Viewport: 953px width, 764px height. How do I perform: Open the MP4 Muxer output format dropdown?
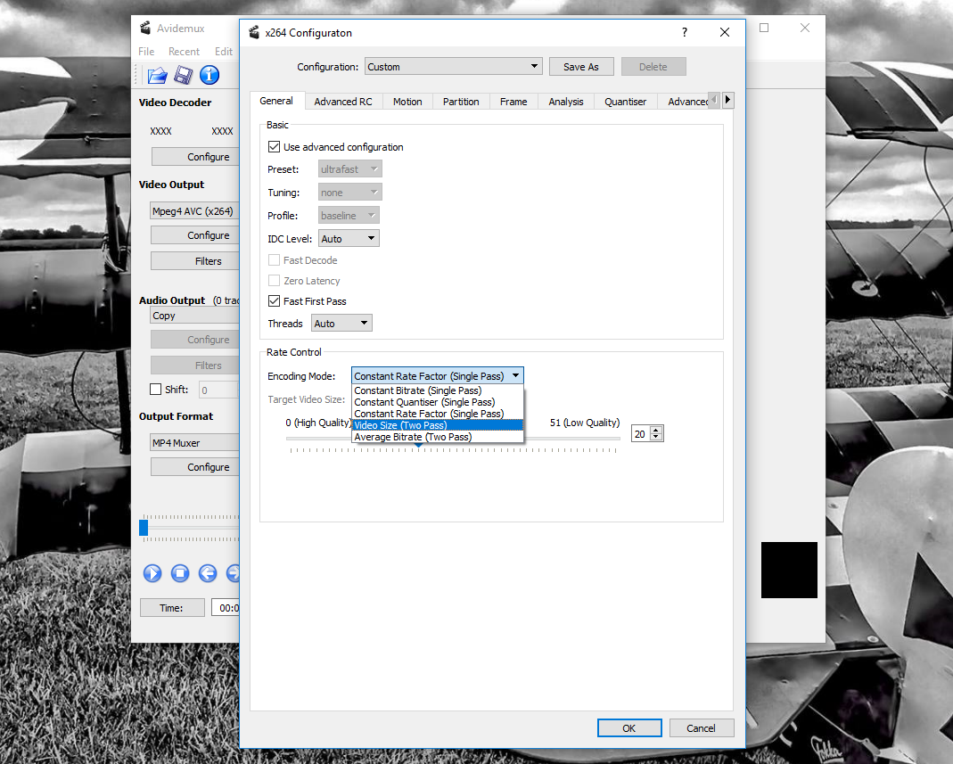tap(194, 443)
